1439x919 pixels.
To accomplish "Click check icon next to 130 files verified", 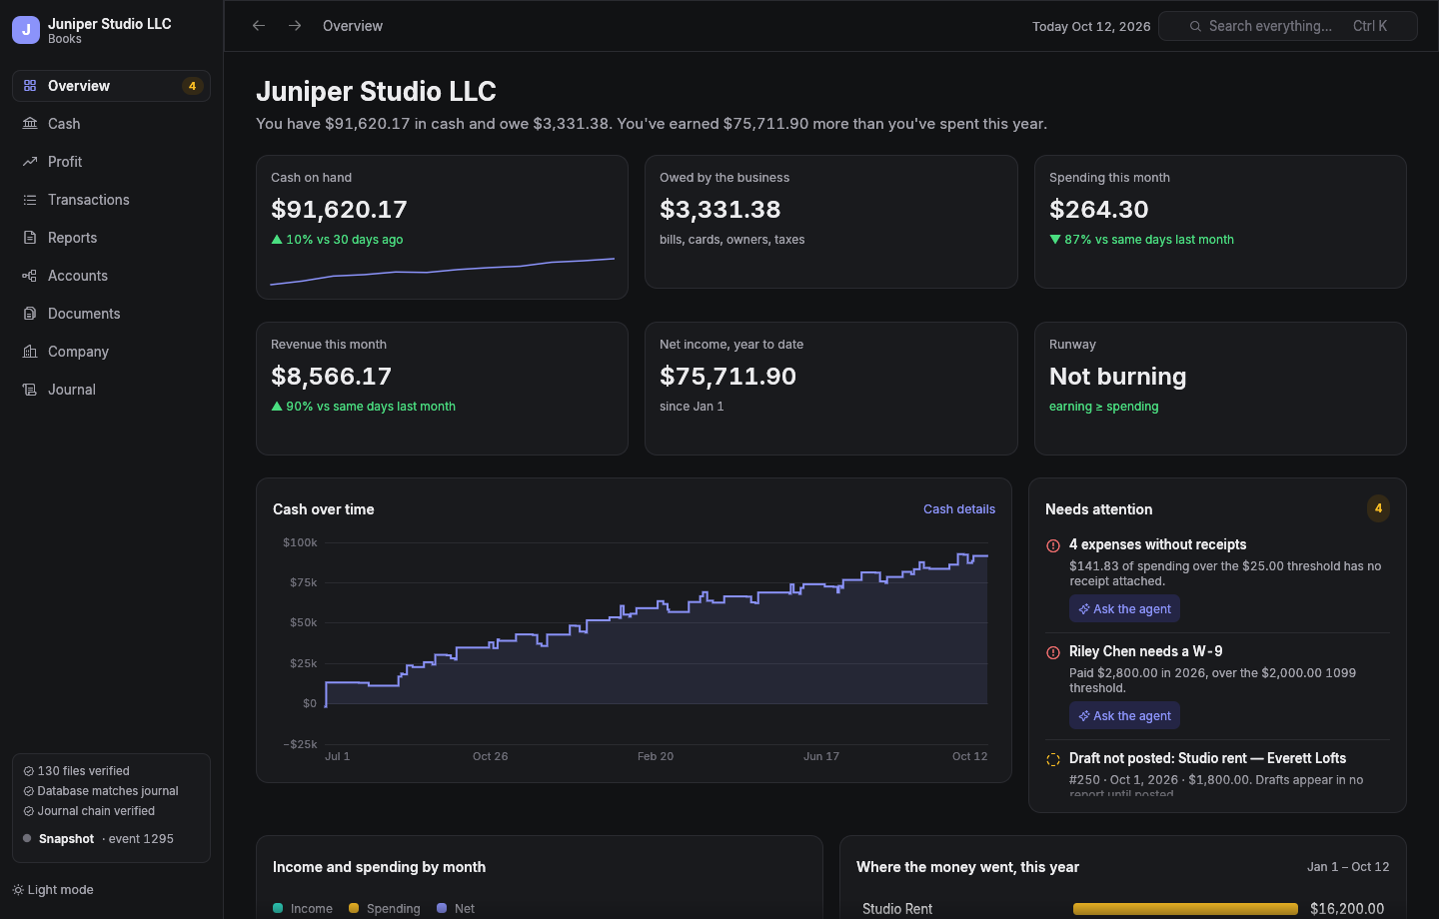I will [29, 771].
